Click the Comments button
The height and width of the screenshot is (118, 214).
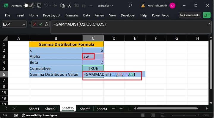click(x=190, y=15)
